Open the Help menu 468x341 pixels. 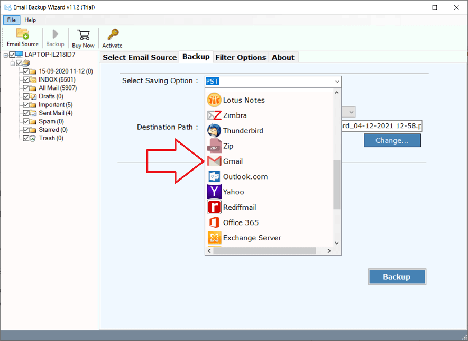click(30, 20)
